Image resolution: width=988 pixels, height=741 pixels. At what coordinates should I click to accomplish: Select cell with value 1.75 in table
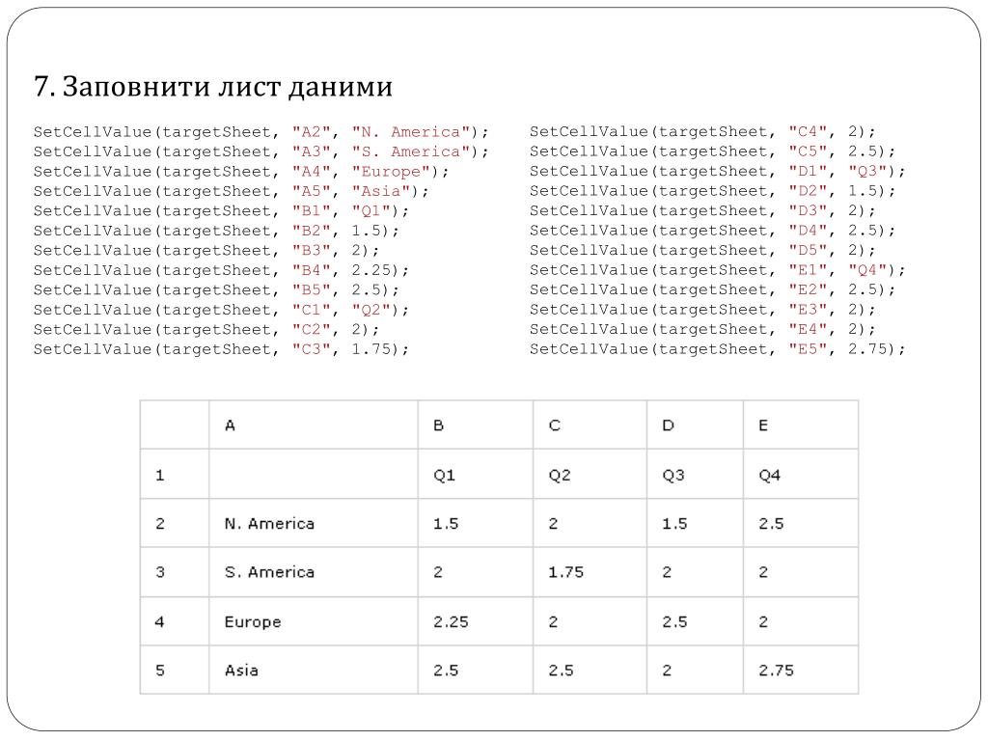(590, 572)
